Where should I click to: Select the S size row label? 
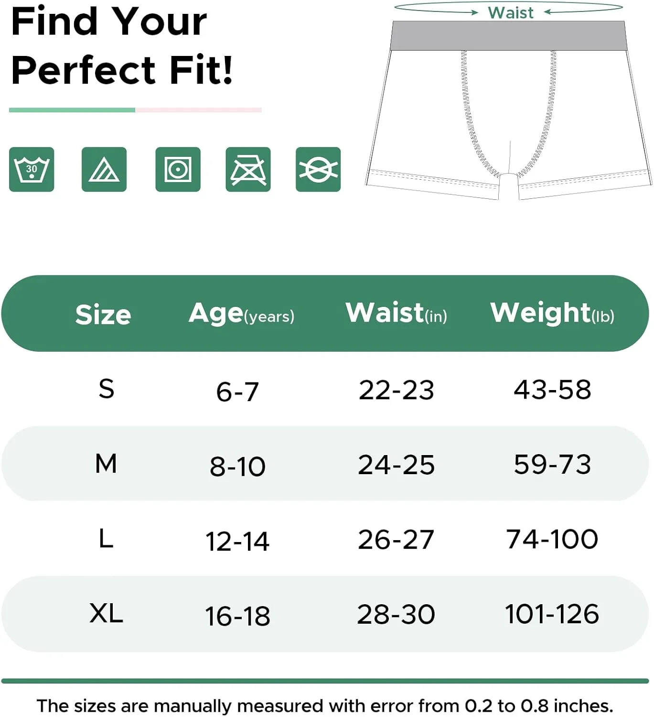(x=107, y=389)
